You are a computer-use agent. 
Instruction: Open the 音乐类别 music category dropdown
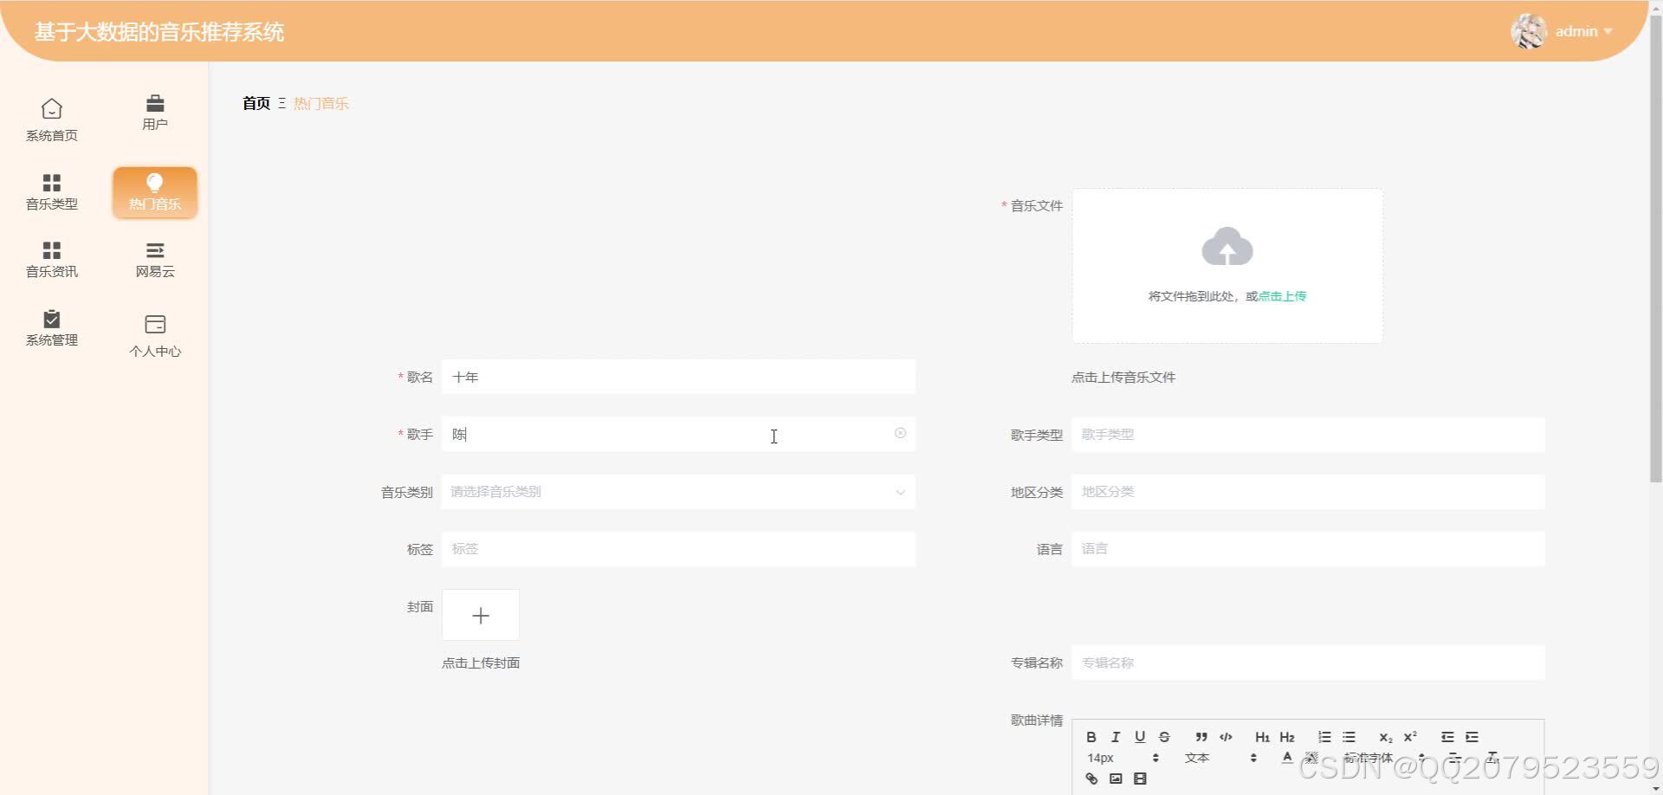coord(678,491)
